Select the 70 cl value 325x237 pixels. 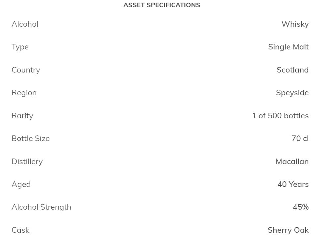coord(300,138)
